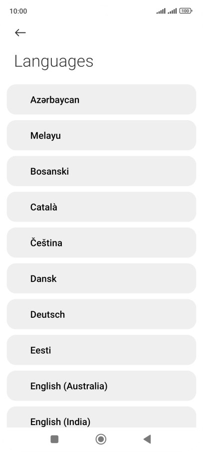The image size is (203, 452).
Task: Choose English (Australia)
Action: click(102, 386)
